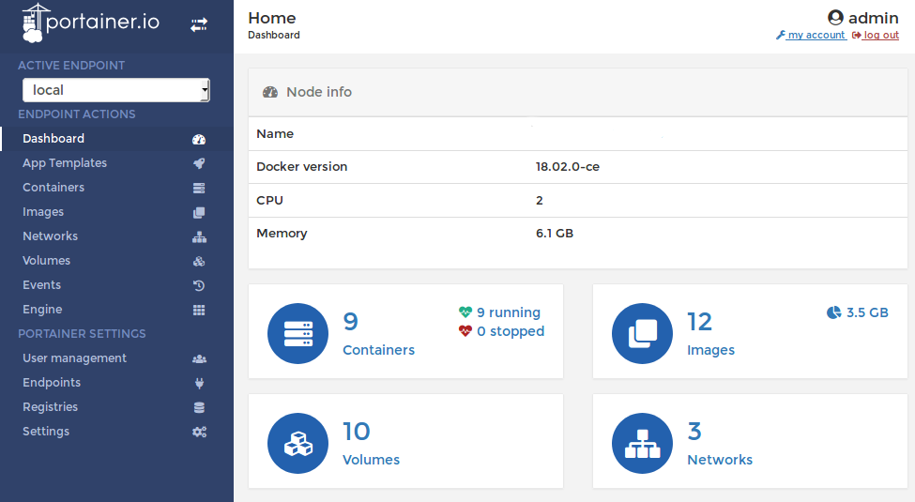The image size is (915, 502).
Task: Open the active endpoint dropdown showing local
Action: coord(116,90)
